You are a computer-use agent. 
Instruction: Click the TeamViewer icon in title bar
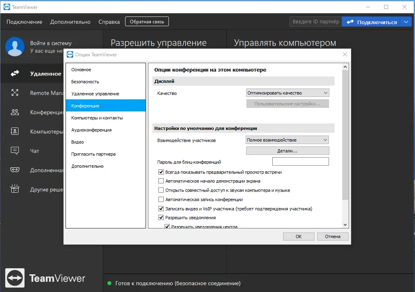click(6, 7)
